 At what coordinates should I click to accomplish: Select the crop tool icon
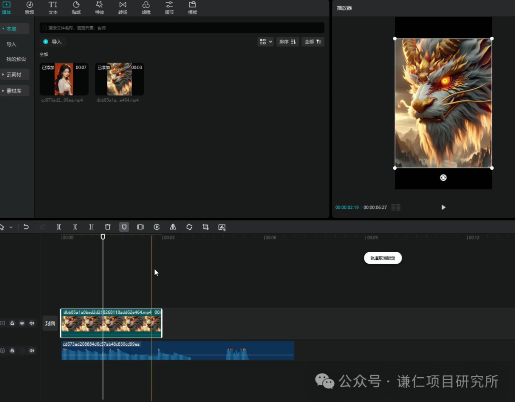[x=206, y=227]
